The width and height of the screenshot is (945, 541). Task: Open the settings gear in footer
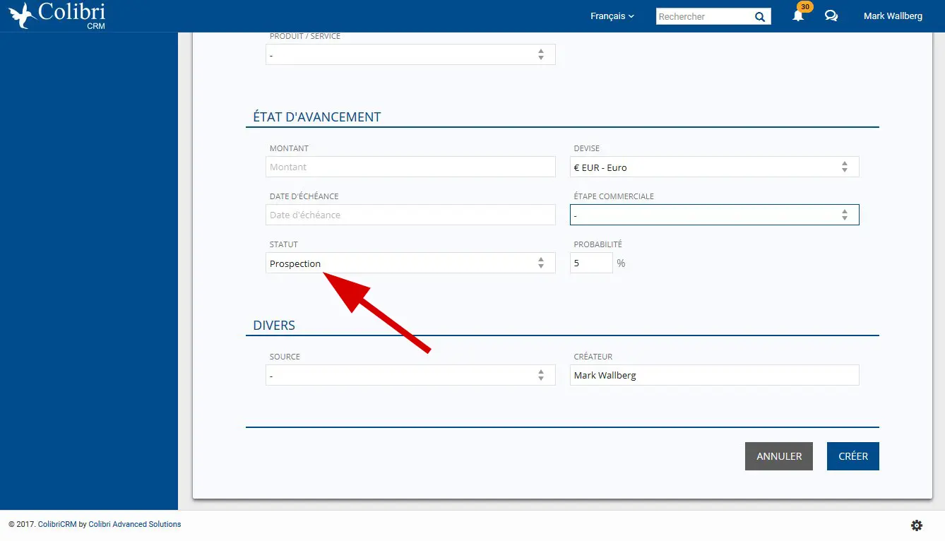tap(917, 525)
